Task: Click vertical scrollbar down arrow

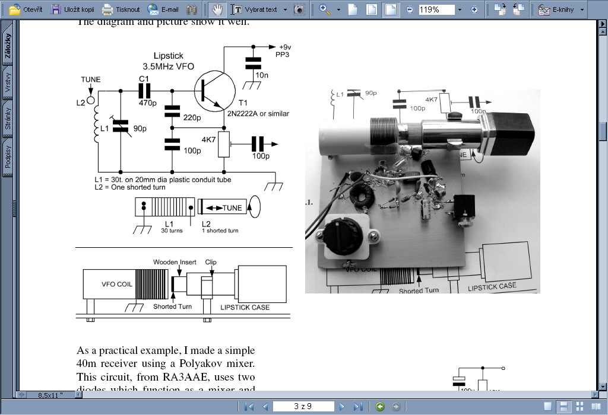Action: click(x=603, y=387)
